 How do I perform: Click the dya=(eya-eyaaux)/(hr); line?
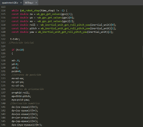[x=27, y=125]
